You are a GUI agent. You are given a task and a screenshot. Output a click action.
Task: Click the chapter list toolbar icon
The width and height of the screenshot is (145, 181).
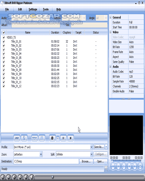pyautogui.click(x=42, y=138)
